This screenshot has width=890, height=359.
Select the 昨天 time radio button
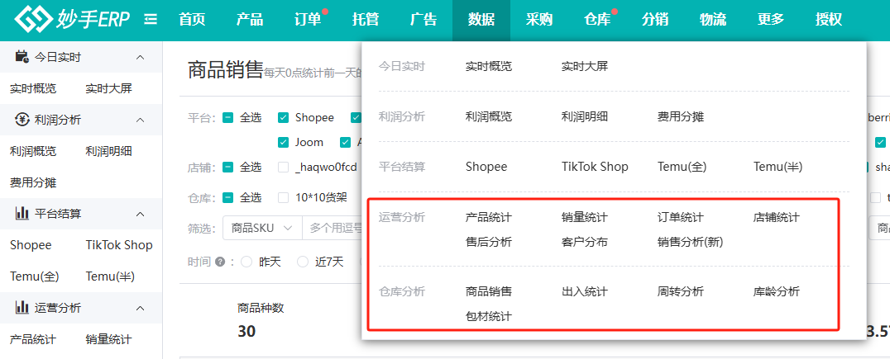point(246,262)
